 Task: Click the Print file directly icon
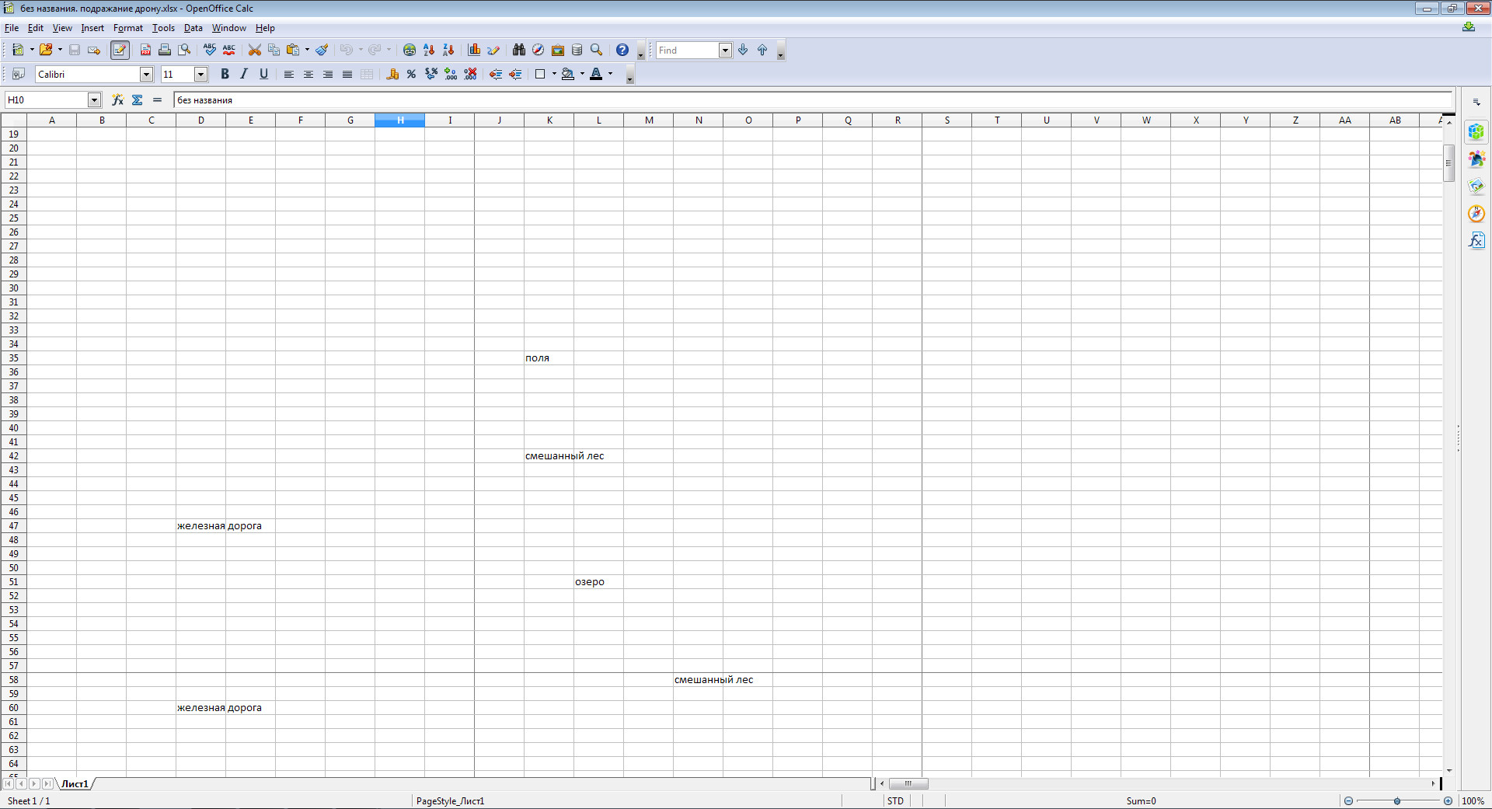point(165,50)
